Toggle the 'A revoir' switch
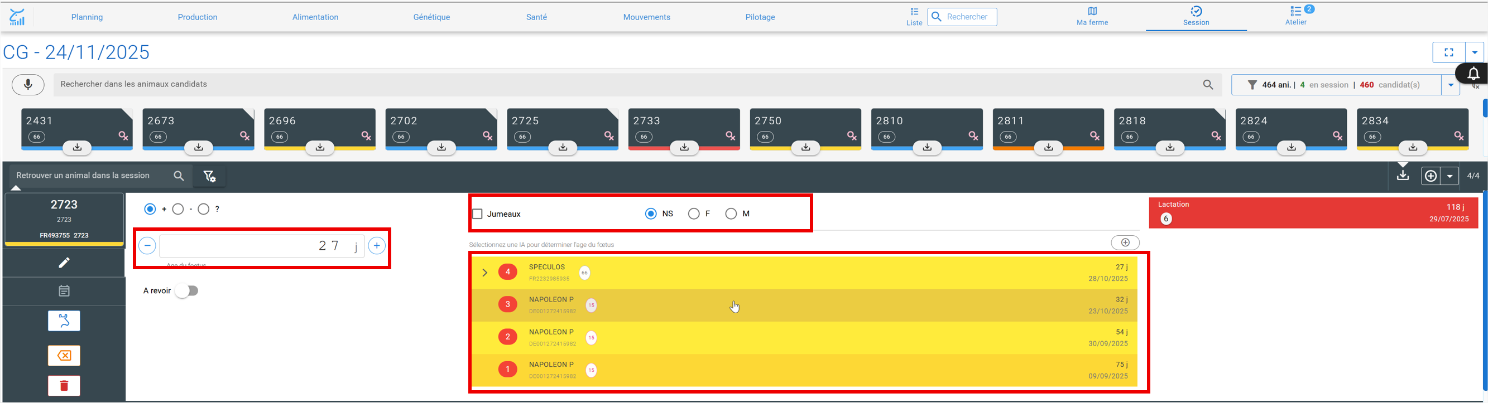Screen dimensions: 1488x403 [188, 291]
